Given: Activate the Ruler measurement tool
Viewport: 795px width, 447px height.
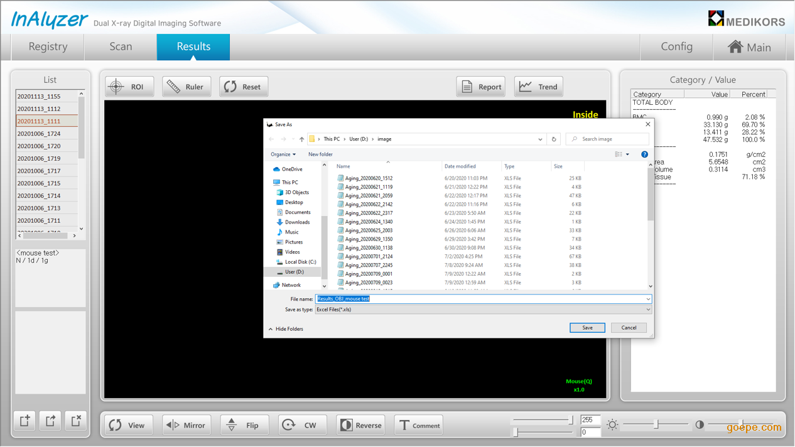Looking at the screenshot, I should click(187, 87).
